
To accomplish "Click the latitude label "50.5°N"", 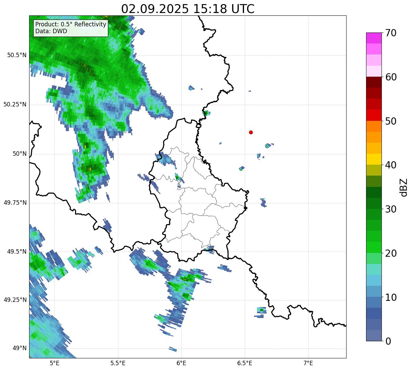I will pyautogui.click(x=17, y=55).
